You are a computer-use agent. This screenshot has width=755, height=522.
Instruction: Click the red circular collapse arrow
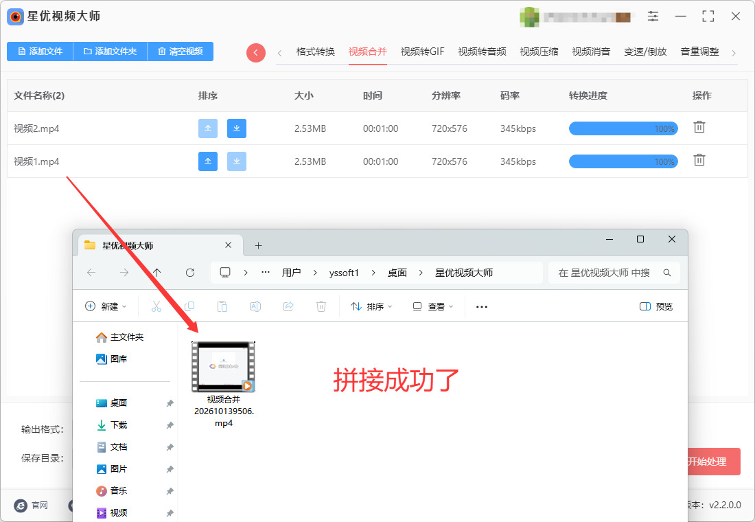pos(256,52)
